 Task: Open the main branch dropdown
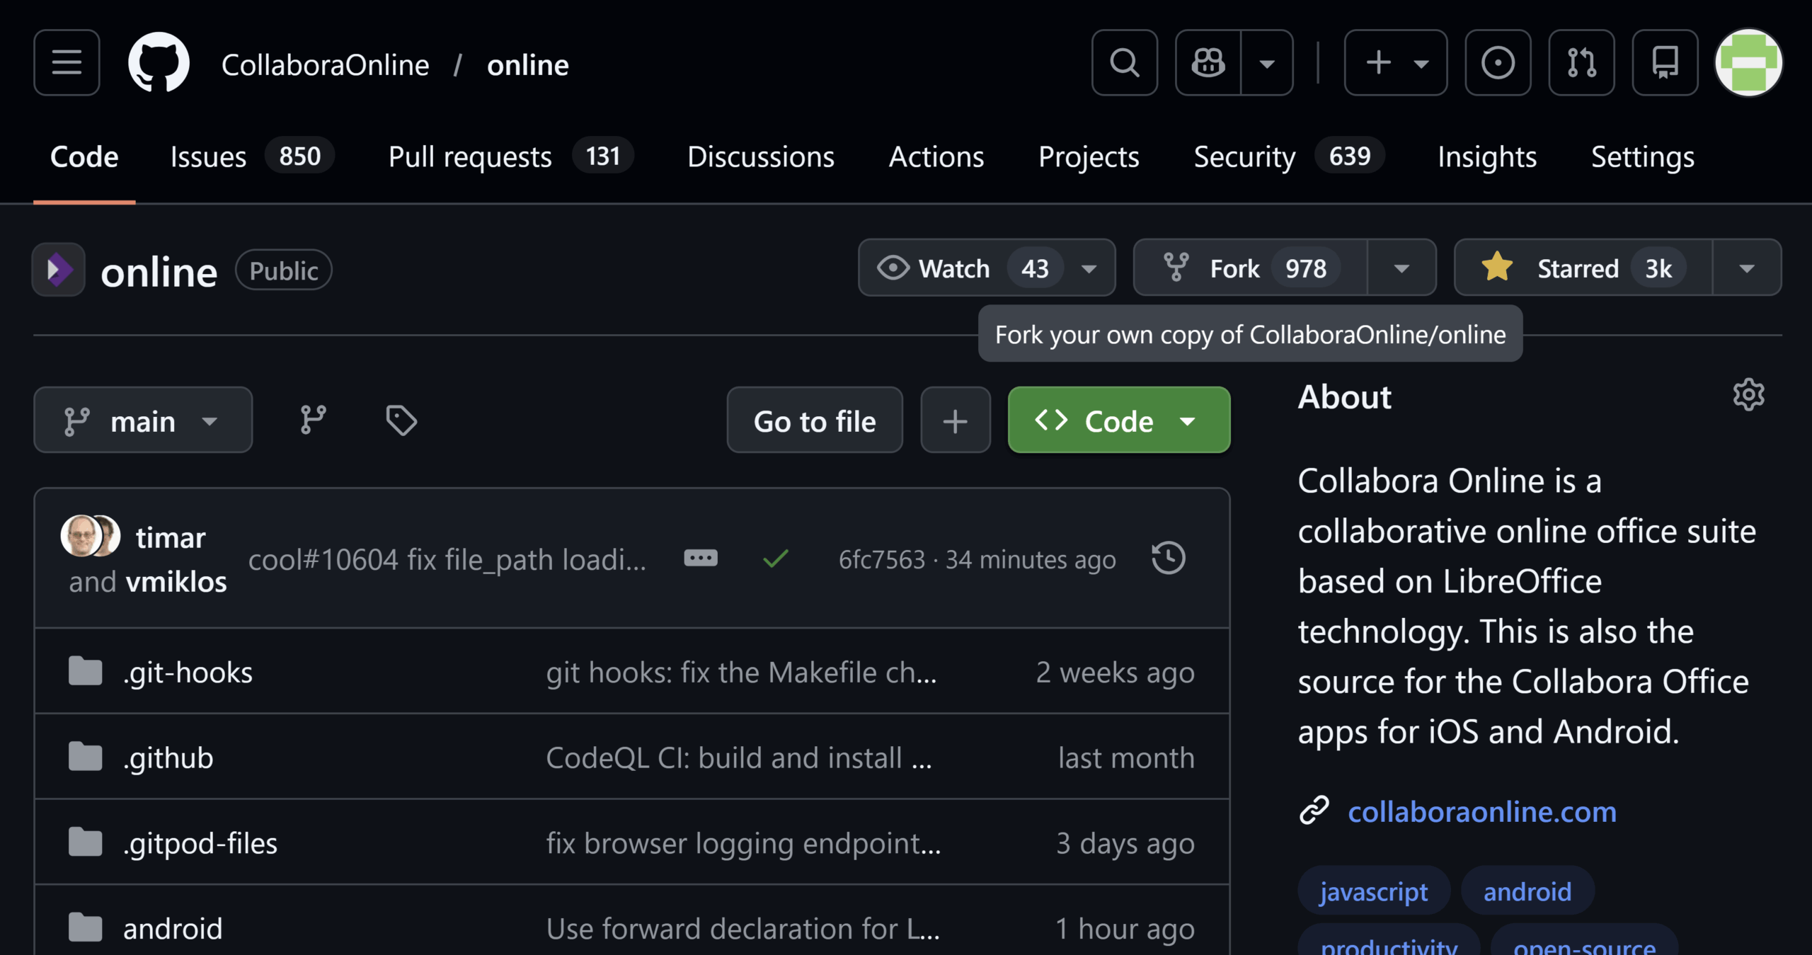coord(142,420)
